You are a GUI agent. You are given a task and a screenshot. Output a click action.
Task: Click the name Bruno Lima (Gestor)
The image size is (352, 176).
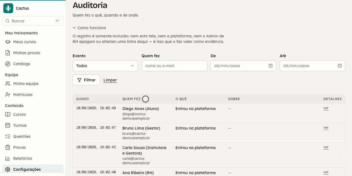141,128
